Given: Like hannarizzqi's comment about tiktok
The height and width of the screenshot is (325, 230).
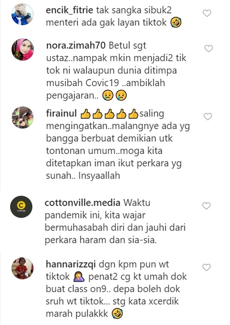Looking at the screenshot, I should coord(206,268).
